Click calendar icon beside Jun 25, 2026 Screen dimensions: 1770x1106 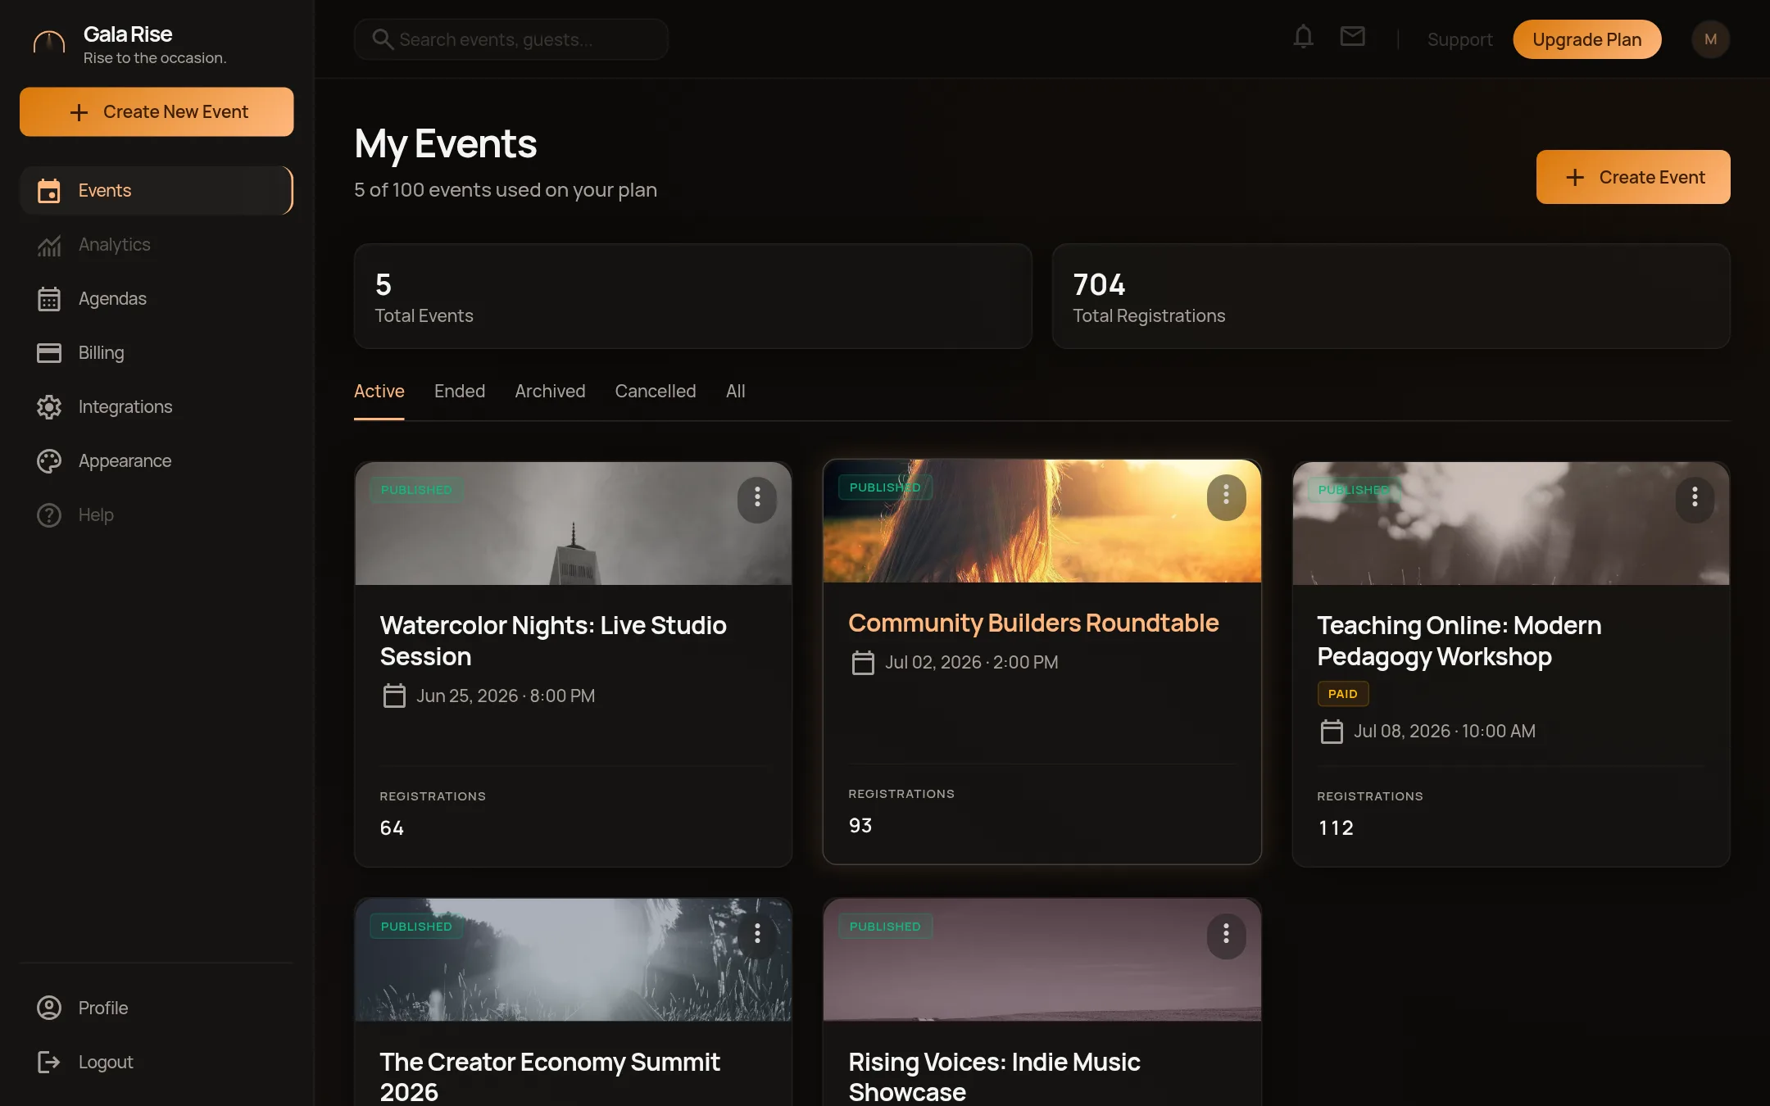click(x=394, y=696)
